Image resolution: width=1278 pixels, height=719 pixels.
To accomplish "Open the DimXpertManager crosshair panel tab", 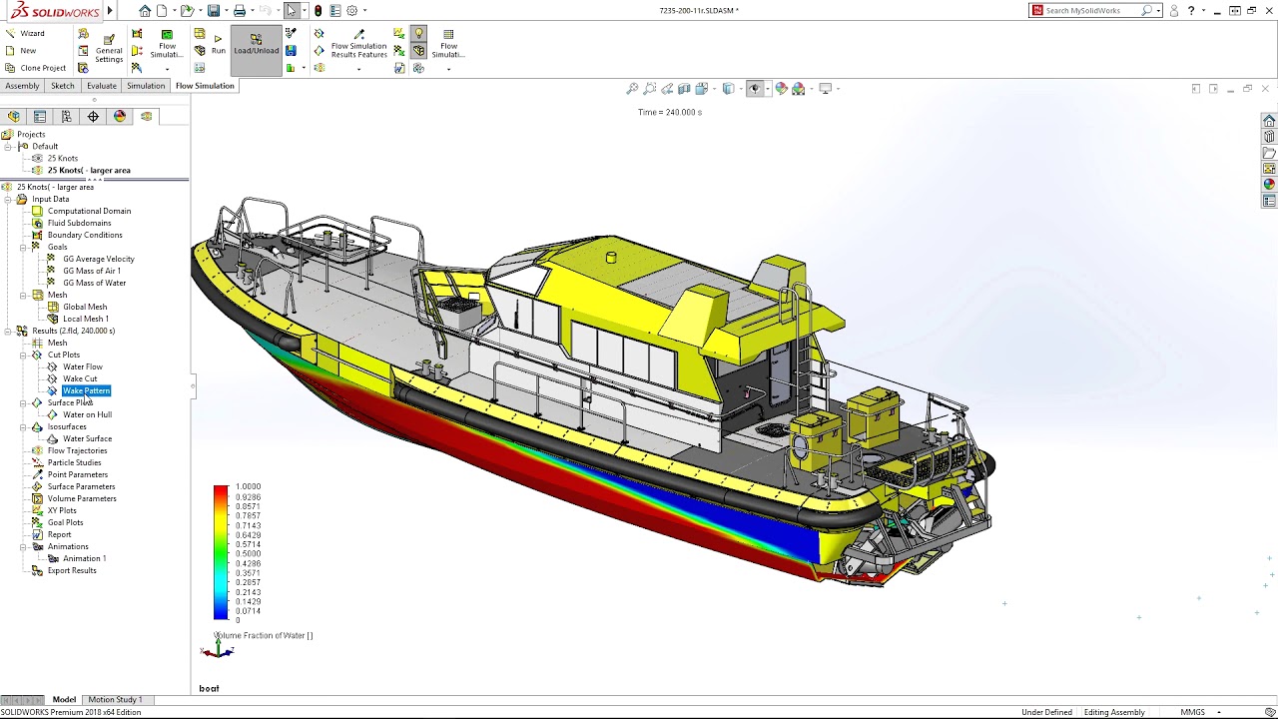I will tap(93, 117).
